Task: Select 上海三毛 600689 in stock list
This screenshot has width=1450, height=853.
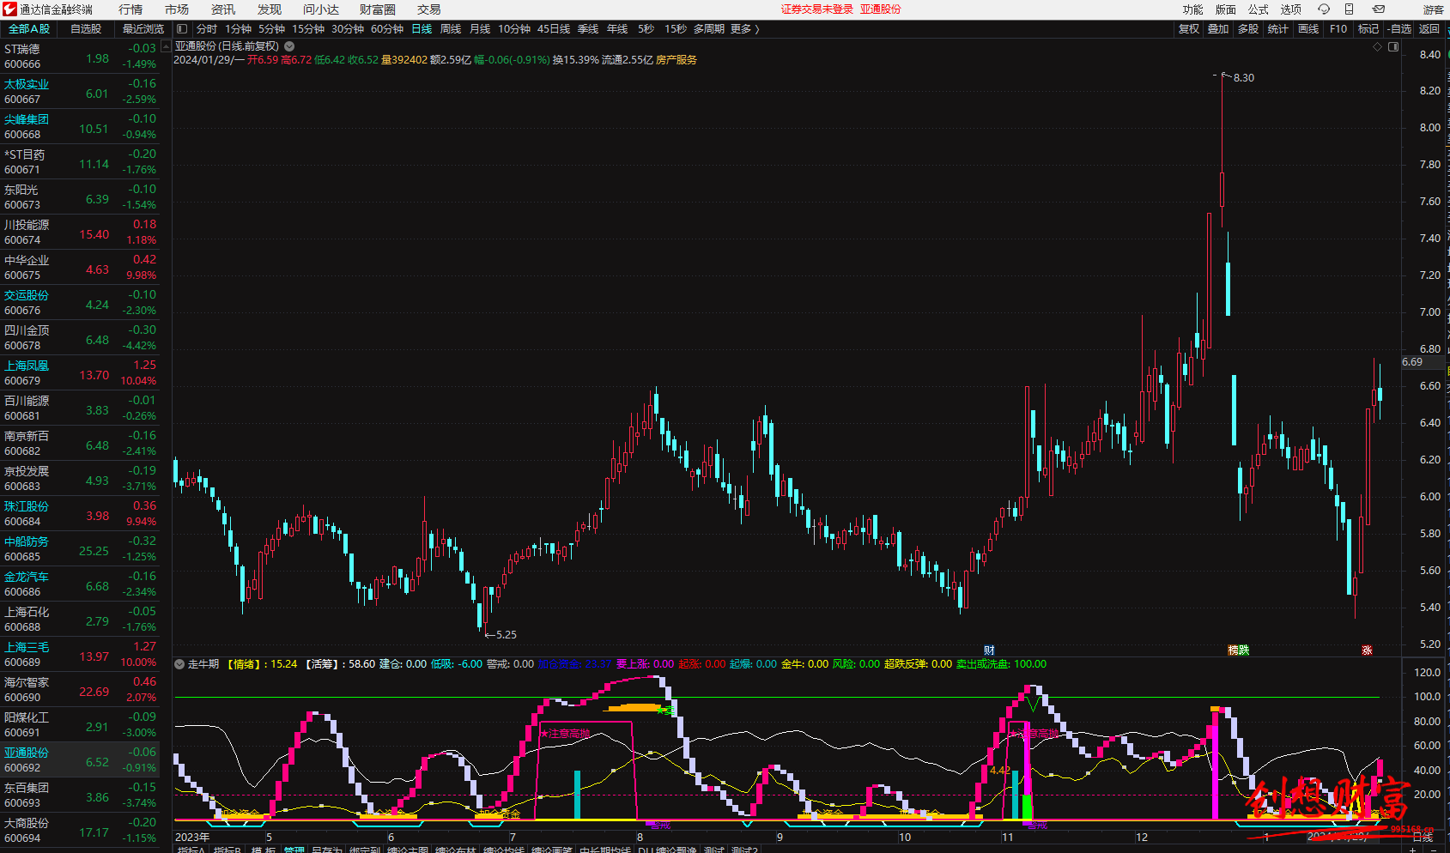Action: pyautogui.click(x=80, y=655)
